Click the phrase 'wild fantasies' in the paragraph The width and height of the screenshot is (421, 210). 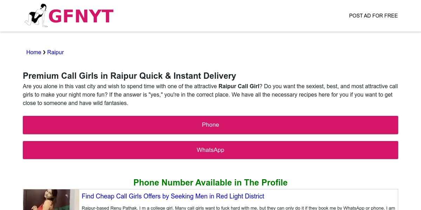click(x=108, y=103)
